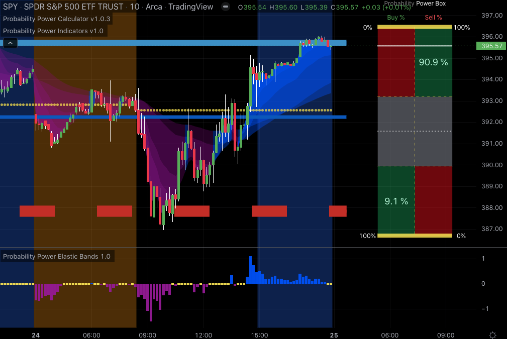Select Probability Power Elastic Bands 1.0 legend

click(x=56, y=257)
